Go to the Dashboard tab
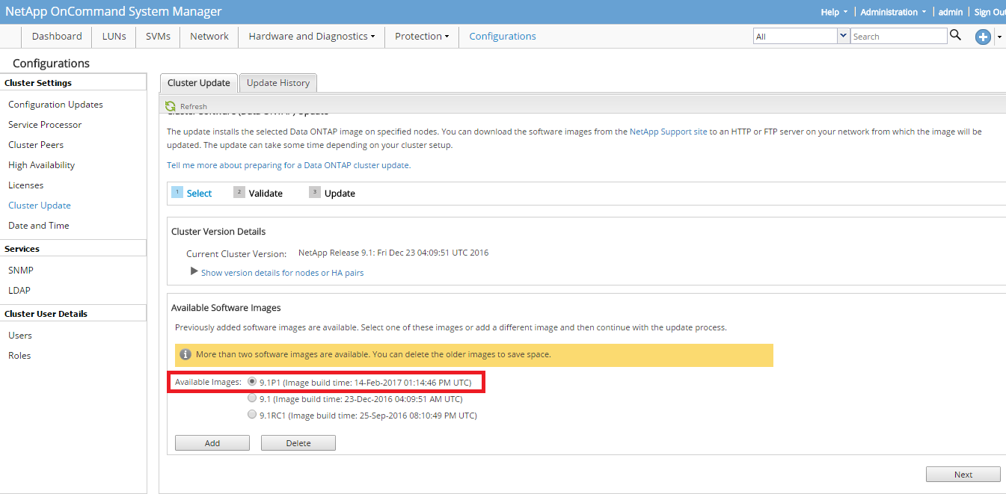Screen dimensions: 1006x494 (57, 36)
